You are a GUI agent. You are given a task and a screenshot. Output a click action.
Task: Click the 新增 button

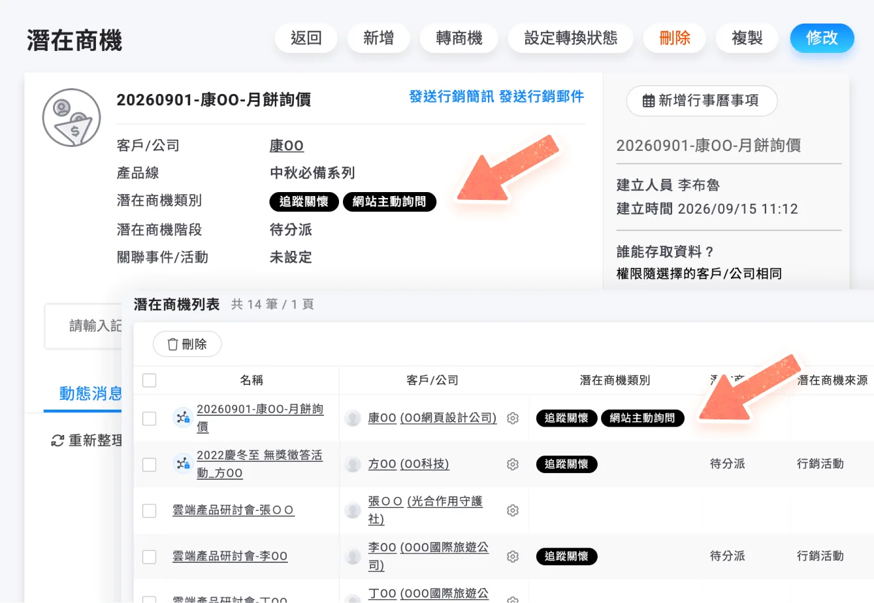click(378, 38)
